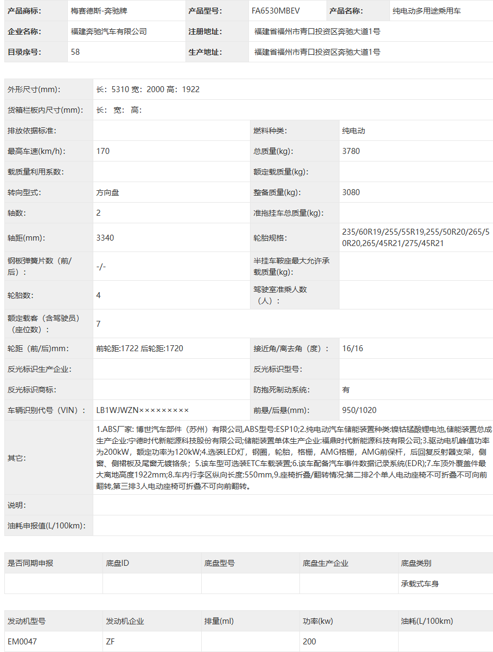The width and height of the screenshot is (493, 652).
Task: Select the engine manufacturer ZF
Action: coord(110,641)
